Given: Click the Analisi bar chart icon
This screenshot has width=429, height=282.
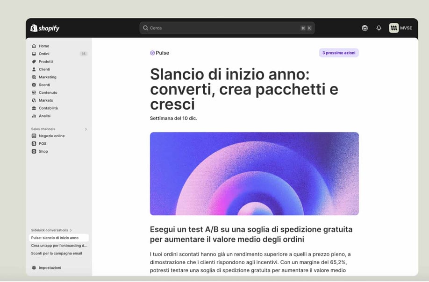Looking at the screenshot, I should [x=34, y=116].
